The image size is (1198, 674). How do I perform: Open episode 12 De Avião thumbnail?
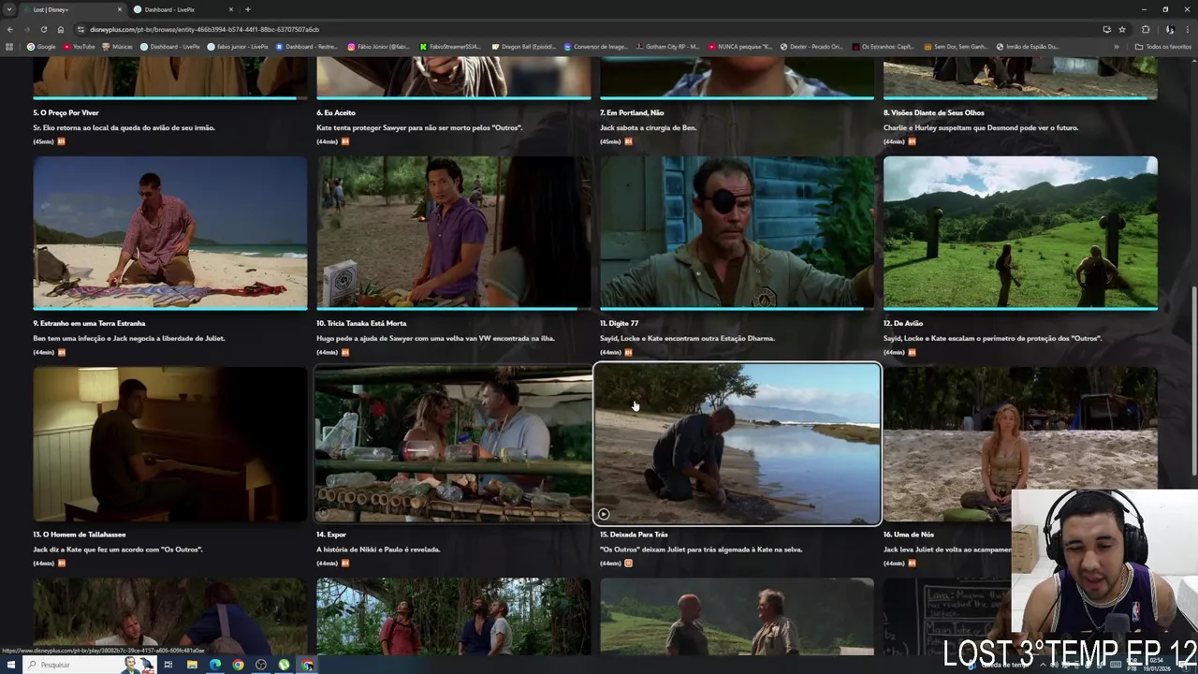click(x=1020, y=232)
